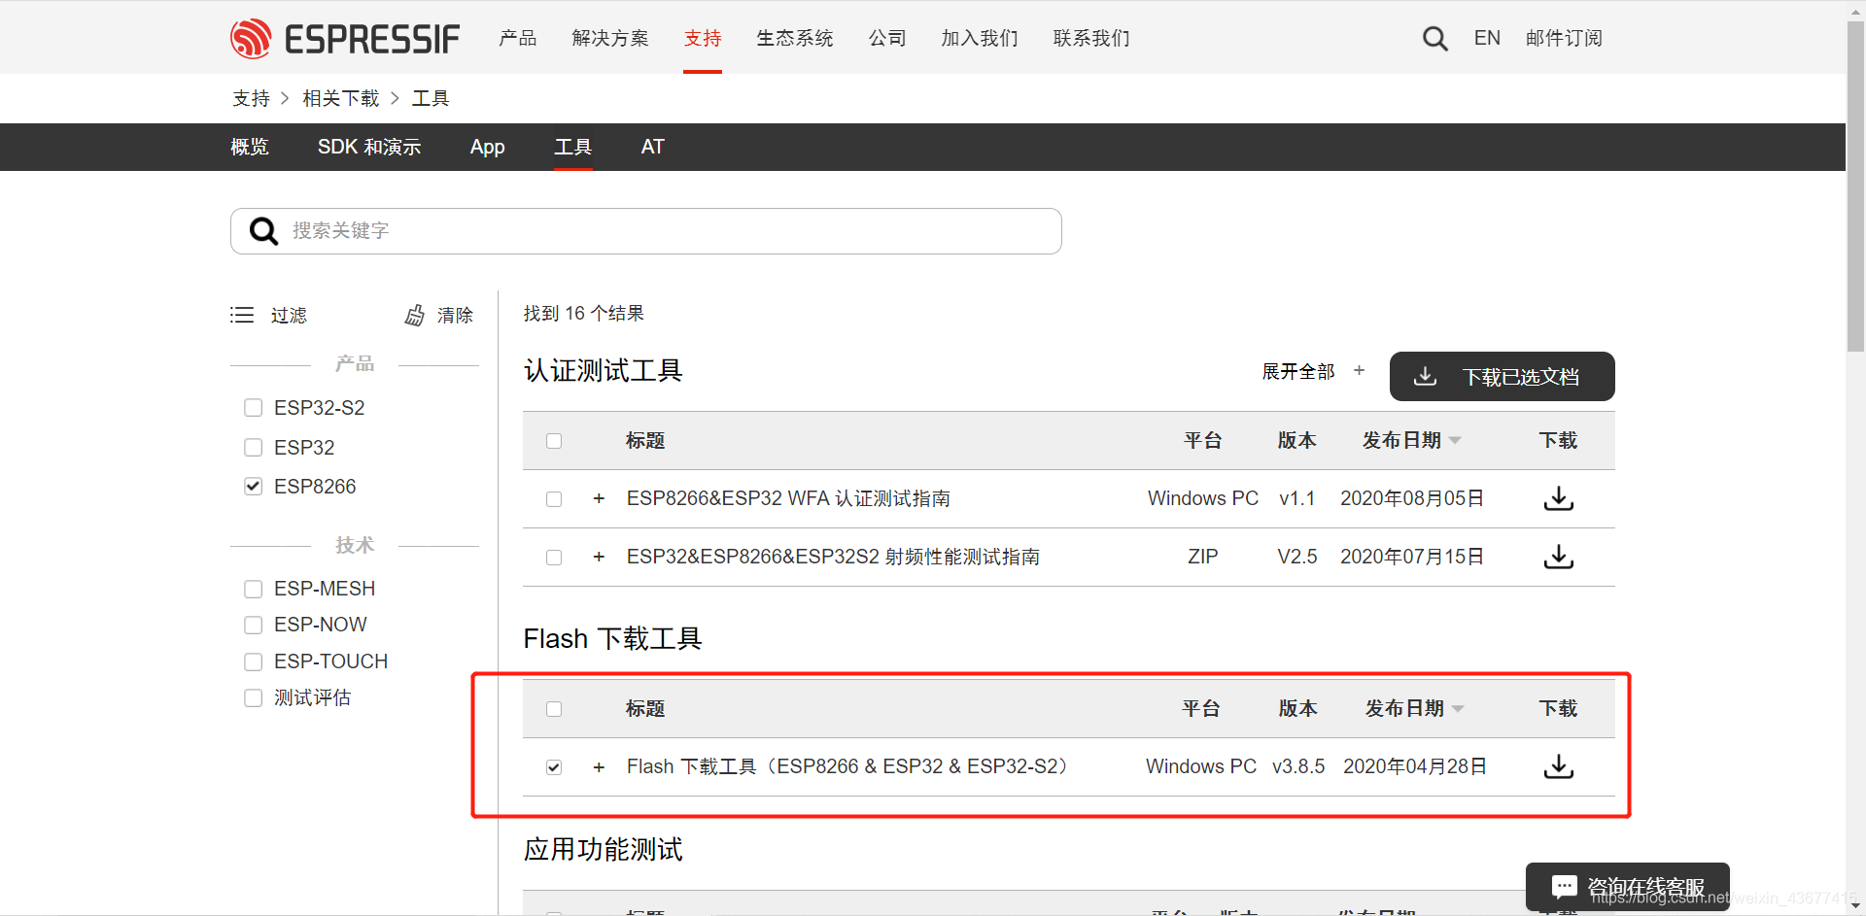Go to 支持 in breadcrumb
Screen dimensions: 1866x916
click(251, 98)
